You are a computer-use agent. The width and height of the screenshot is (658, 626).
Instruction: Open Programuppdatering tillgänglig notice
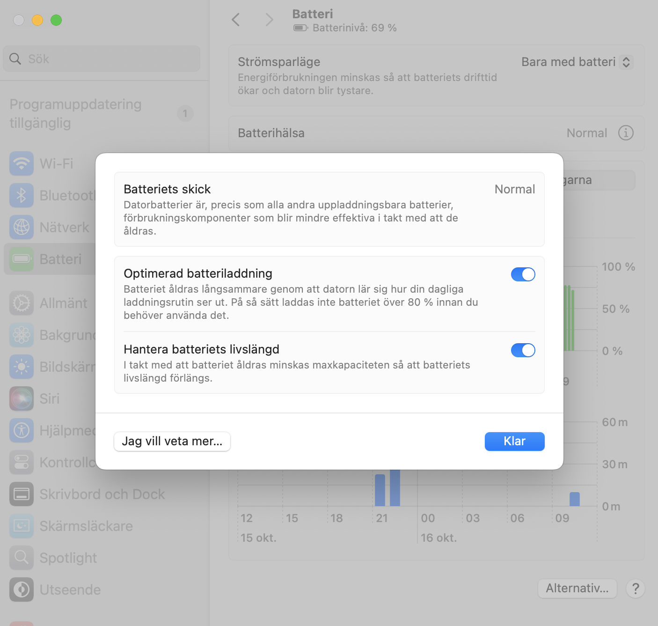[102, 113]
